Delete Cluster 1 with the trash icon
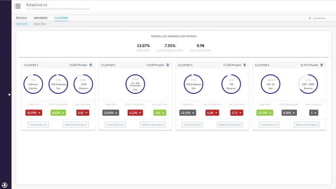 (x=91, y=65)
